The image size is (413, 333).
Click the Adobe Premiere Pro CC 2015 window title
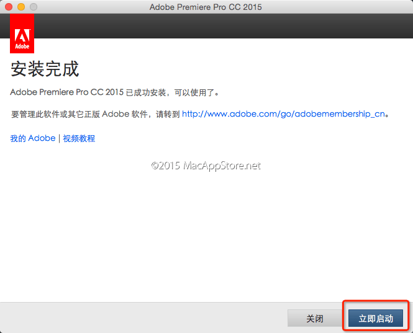pyautogui.click(x=206, y=7)
